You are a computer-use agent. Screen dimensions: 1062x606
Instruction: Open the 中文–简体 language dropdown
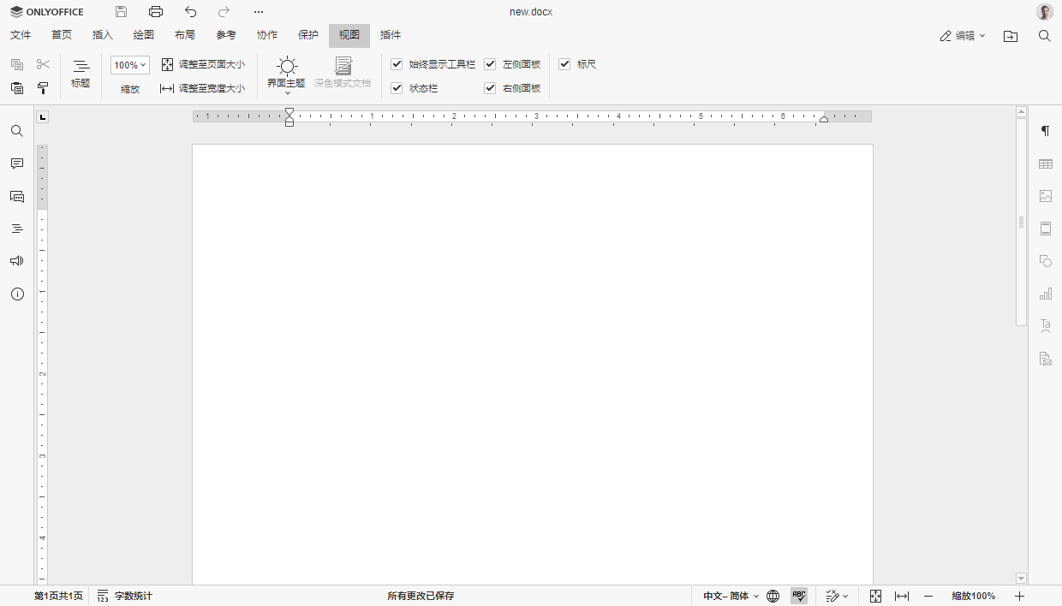point(731,596)
